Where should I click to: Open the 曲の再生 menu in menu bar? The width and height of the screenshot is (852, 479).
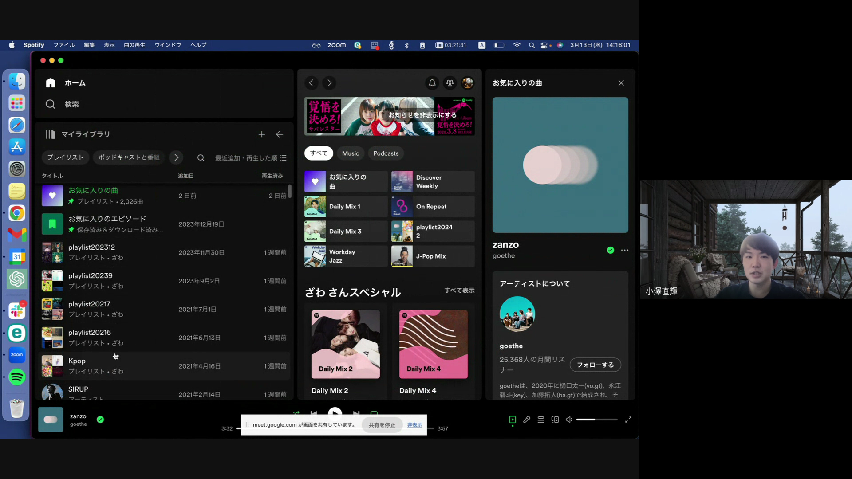coord(134,45)
